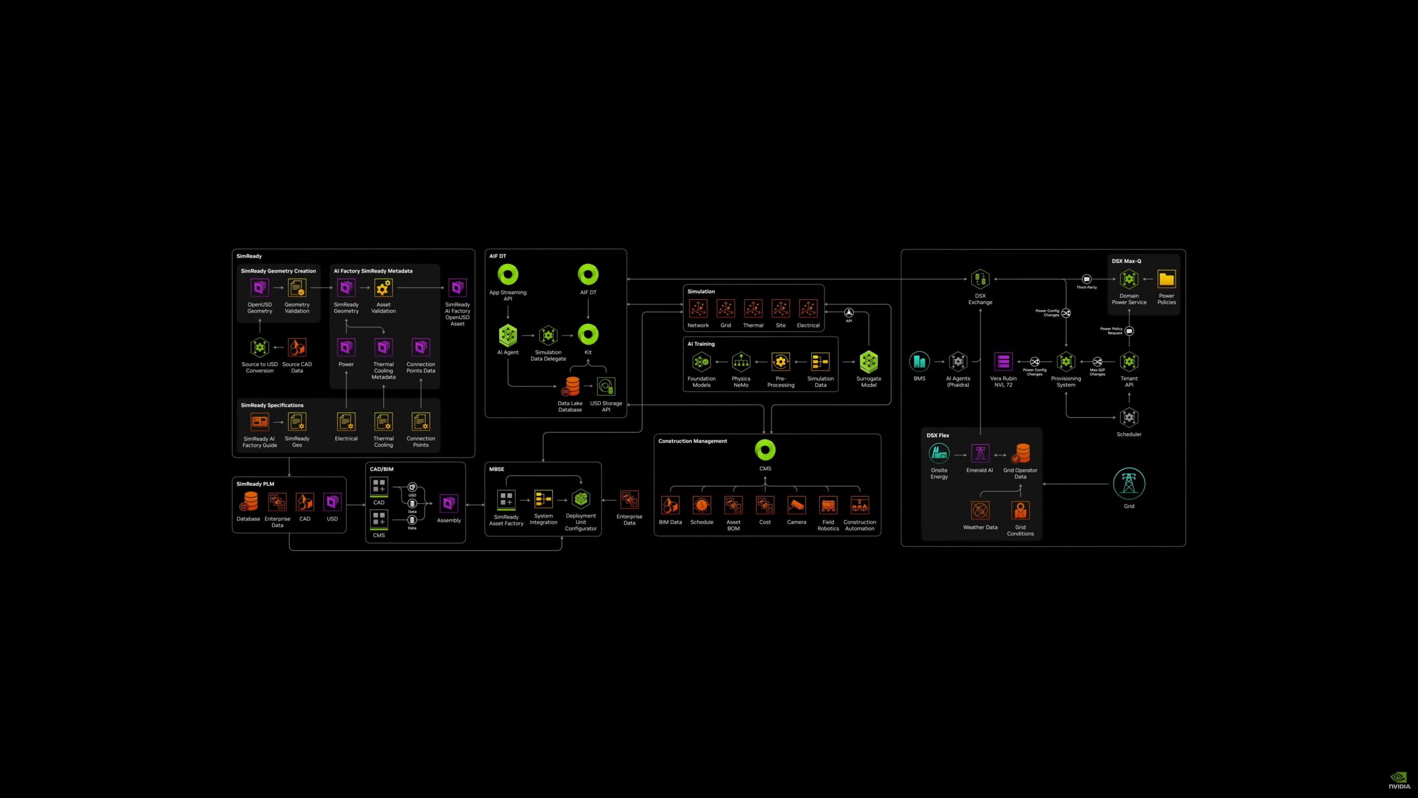Click the CMS green ring node
This screenshot has height=798, width=1418.
765,450
